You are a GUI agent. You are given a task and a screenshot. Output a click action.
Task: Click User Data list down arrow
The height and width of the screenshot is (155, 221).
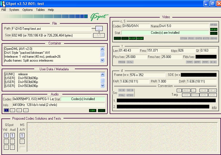click(x=103, y=85)
